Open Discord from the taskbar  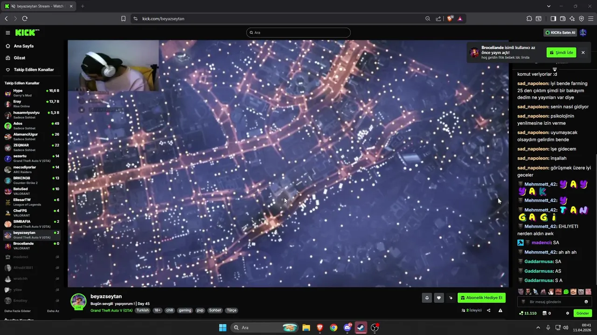(347, 328)
